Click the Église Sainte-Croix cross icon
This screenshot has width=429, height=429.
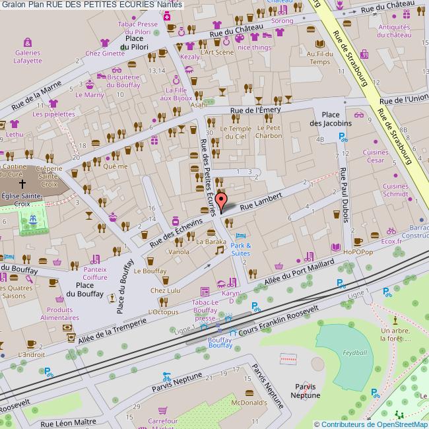(x=22, y=184)
